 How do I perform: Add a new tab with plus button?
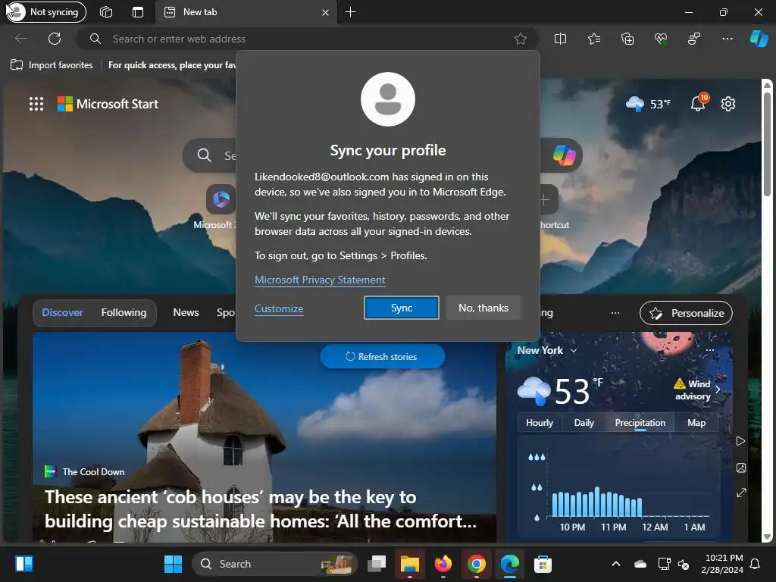350,12
